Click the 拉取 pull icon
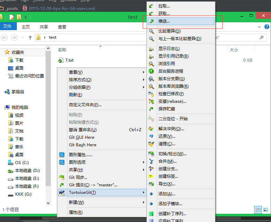The image size is (271, 222). 151,6
